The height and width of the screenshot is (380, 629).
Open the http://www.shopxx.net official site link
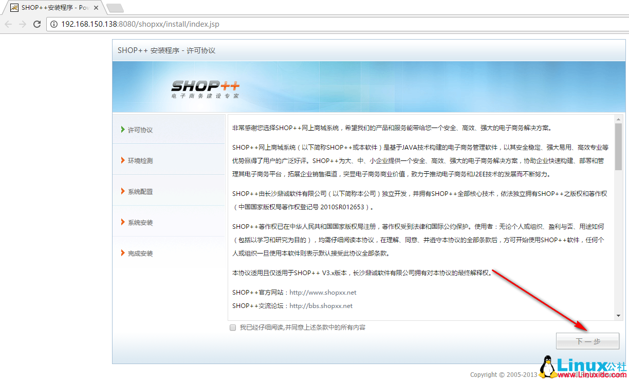pos(323,293)
